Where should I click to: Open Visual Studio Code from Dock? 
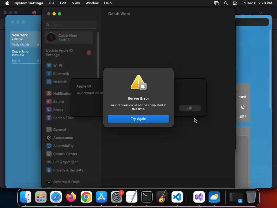[x=177, y=197]
